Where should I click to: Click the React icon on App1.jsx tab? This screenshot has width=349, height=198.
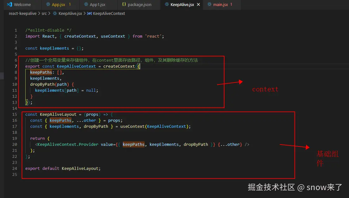pyautogui.click(x=86, y=4)
